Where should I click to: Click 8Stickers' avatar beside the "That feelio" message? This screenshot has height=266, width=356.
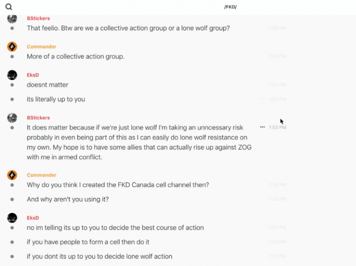click(x=12, y=19)
